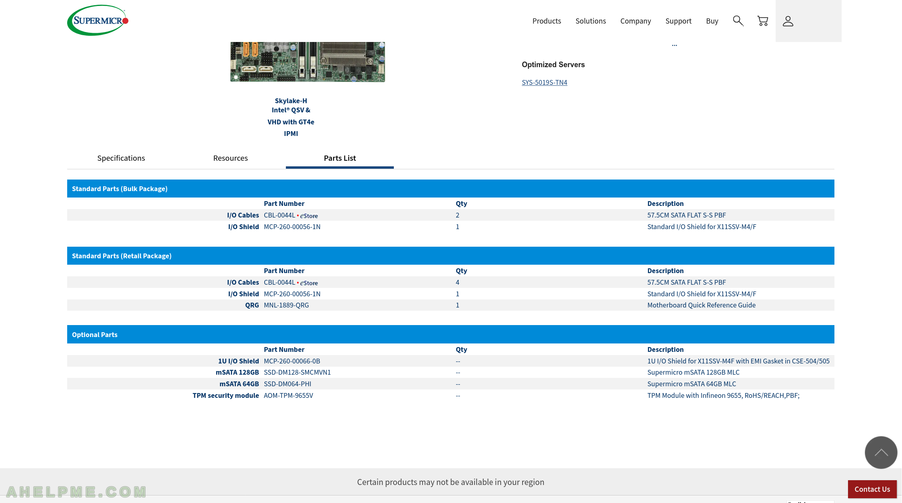902x503 pixels.
Task: Open the search magnifier icon
Action: click(x=738, y=21)
